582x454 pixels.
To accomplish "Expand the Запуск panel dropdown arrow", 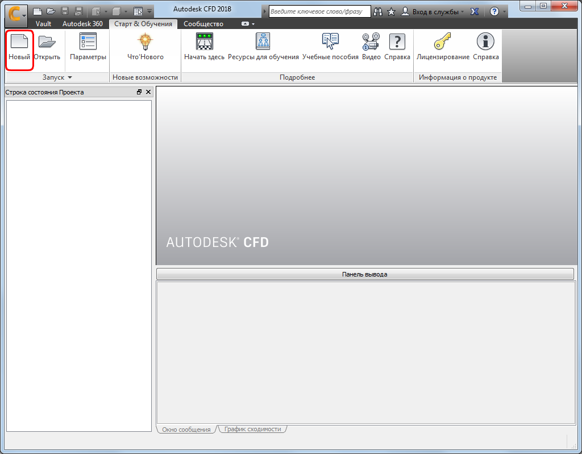I will pos(70,77).
